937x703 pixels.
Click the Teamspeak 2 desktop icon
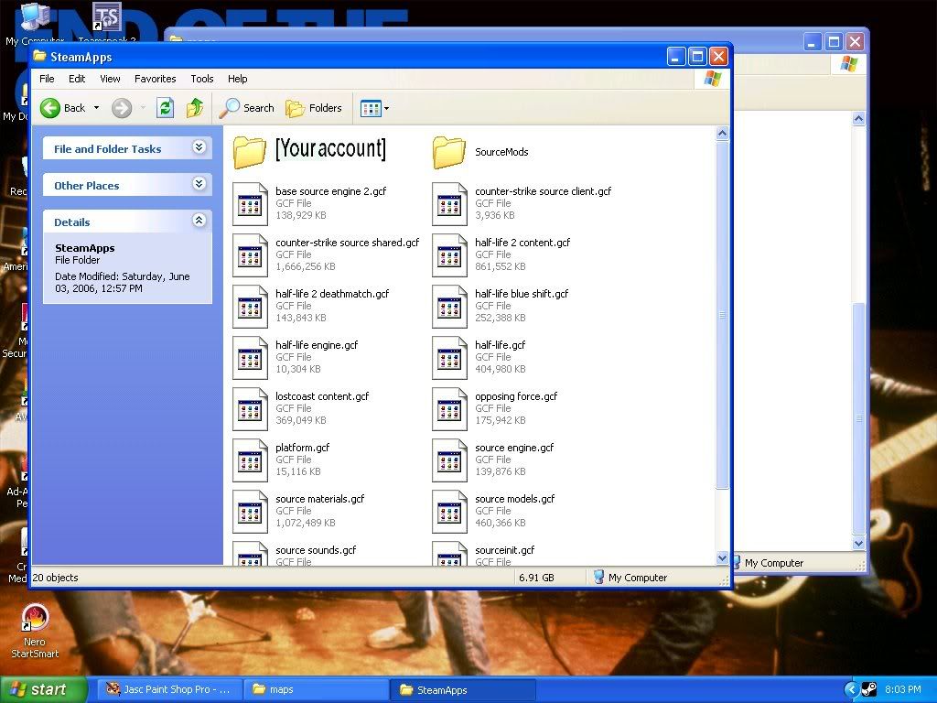click(107, 23)
